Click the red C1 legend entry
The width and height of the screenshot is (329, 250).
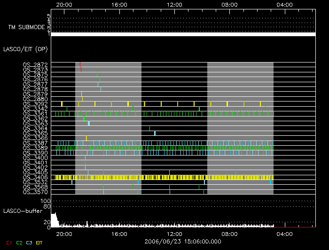click(8, 243)
